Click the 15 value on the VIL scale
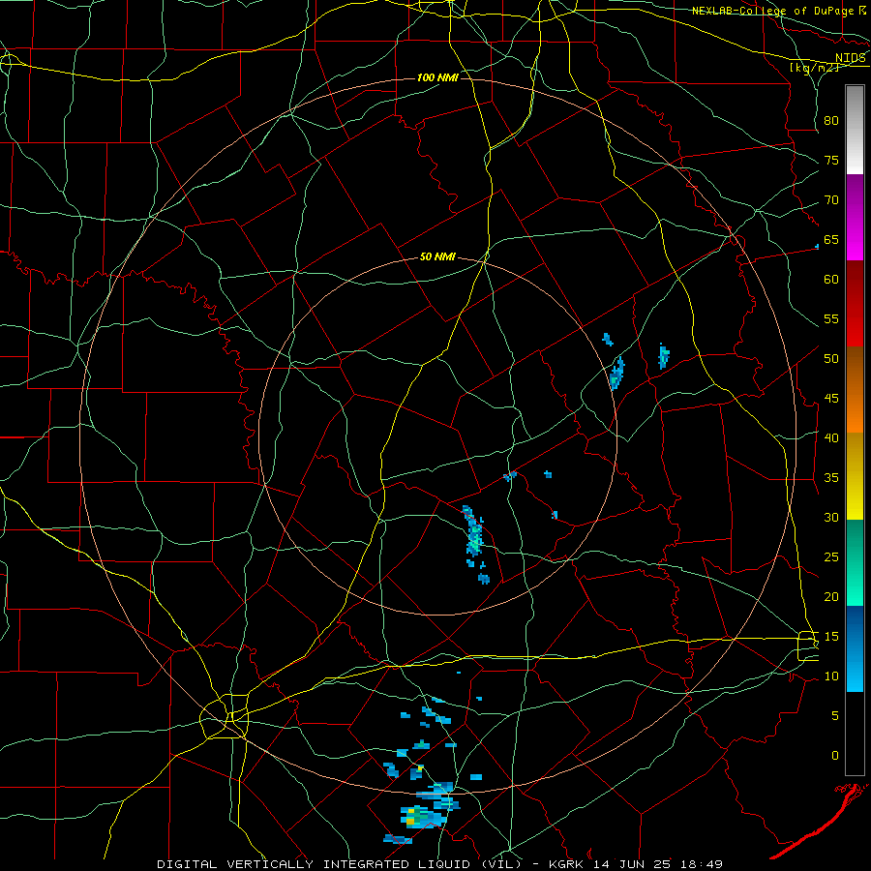This screenshot has height=871, width=871. point(831,637)
